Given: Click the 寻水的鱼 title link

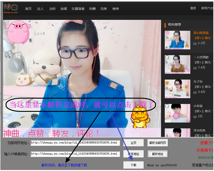Looking at the screenshot, I should [199, 130].
